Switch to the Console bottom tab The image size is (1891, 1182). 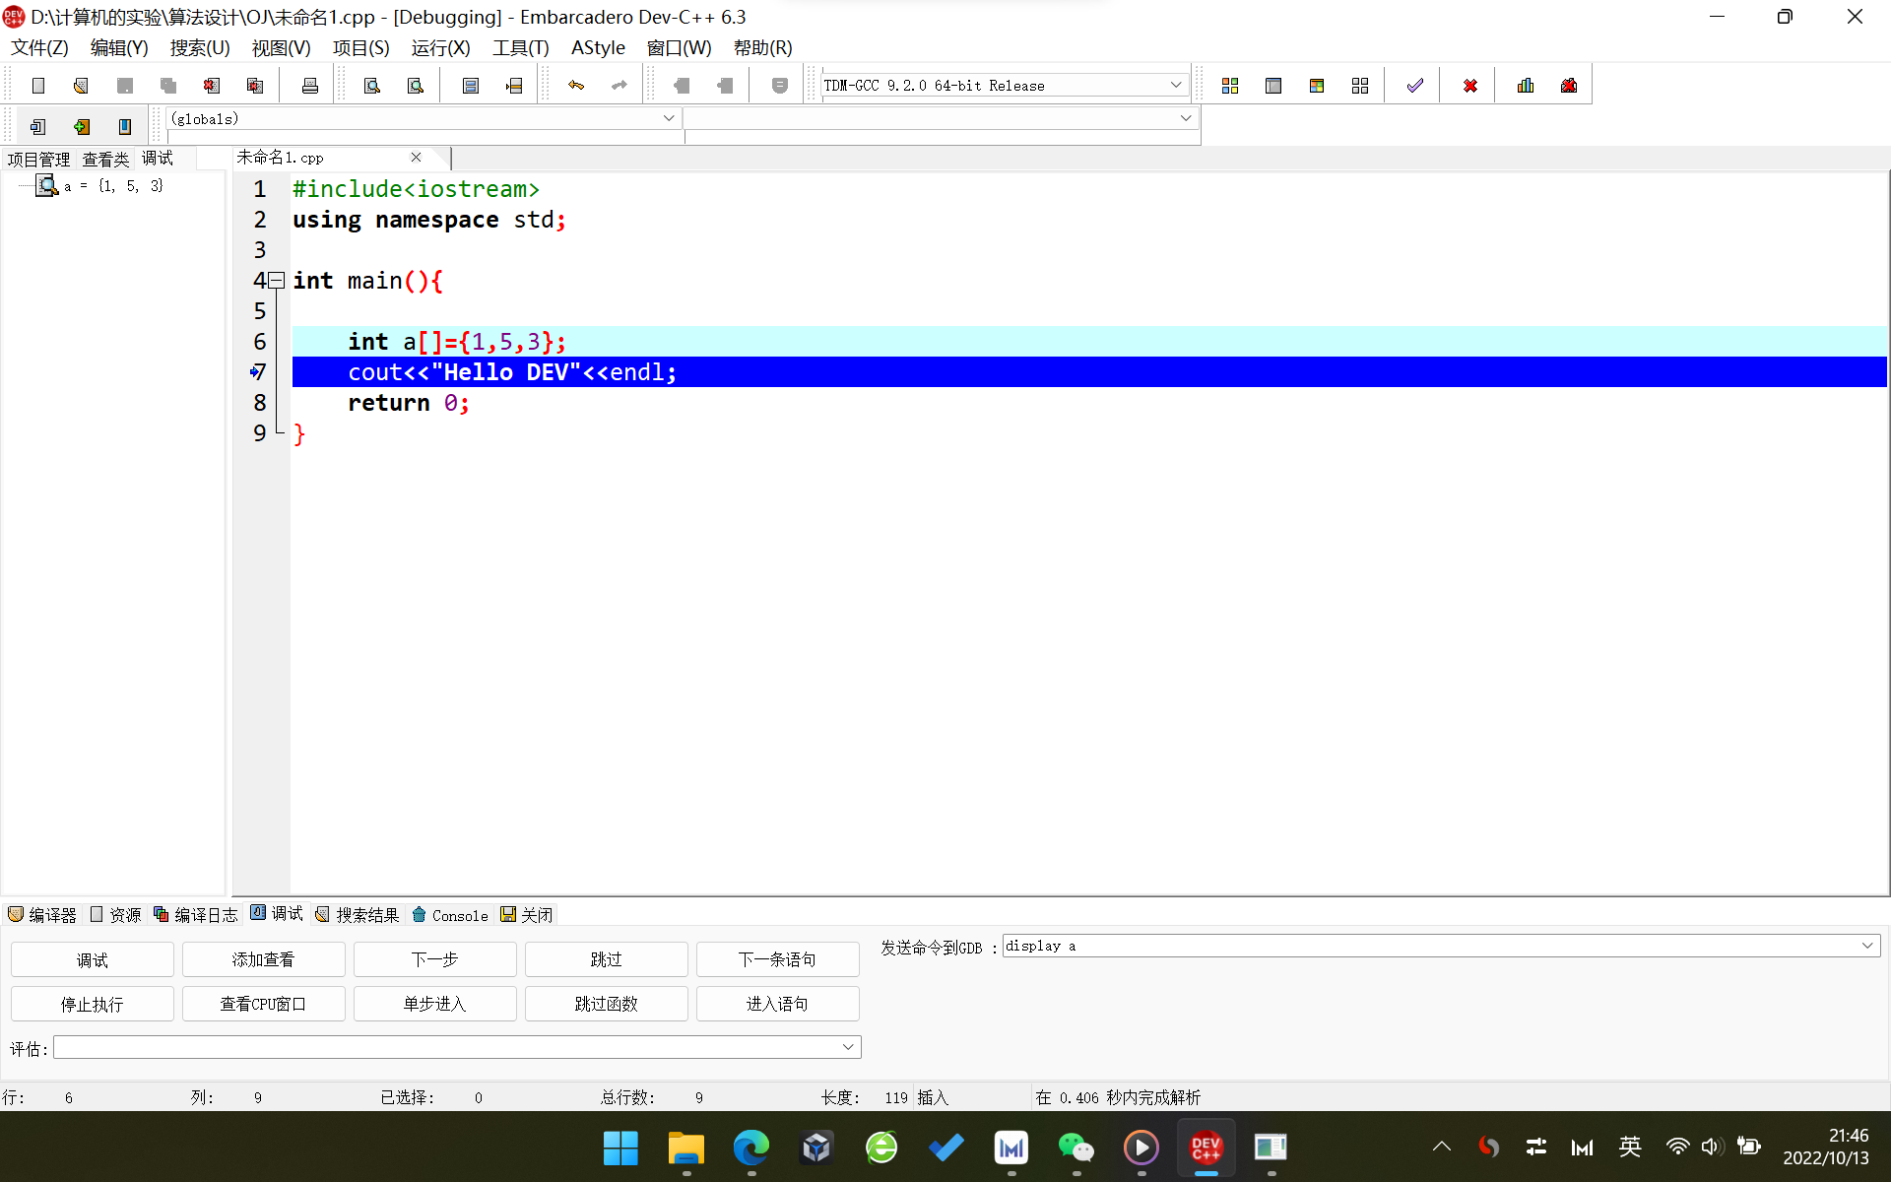pyautogui.click(x=451, y=915)
